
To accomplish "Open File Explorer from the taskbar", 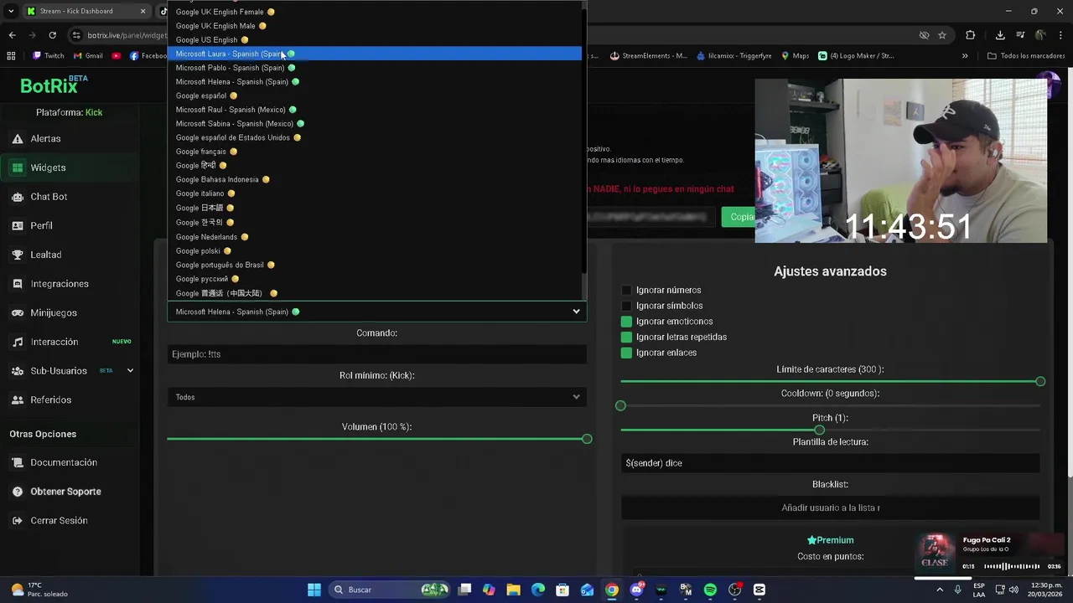I will point(514,590).
